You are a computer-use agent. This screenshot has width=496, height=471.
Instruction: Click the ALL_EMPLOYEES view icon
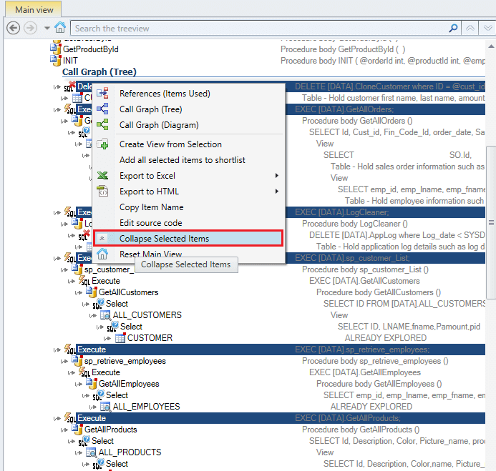106,407
